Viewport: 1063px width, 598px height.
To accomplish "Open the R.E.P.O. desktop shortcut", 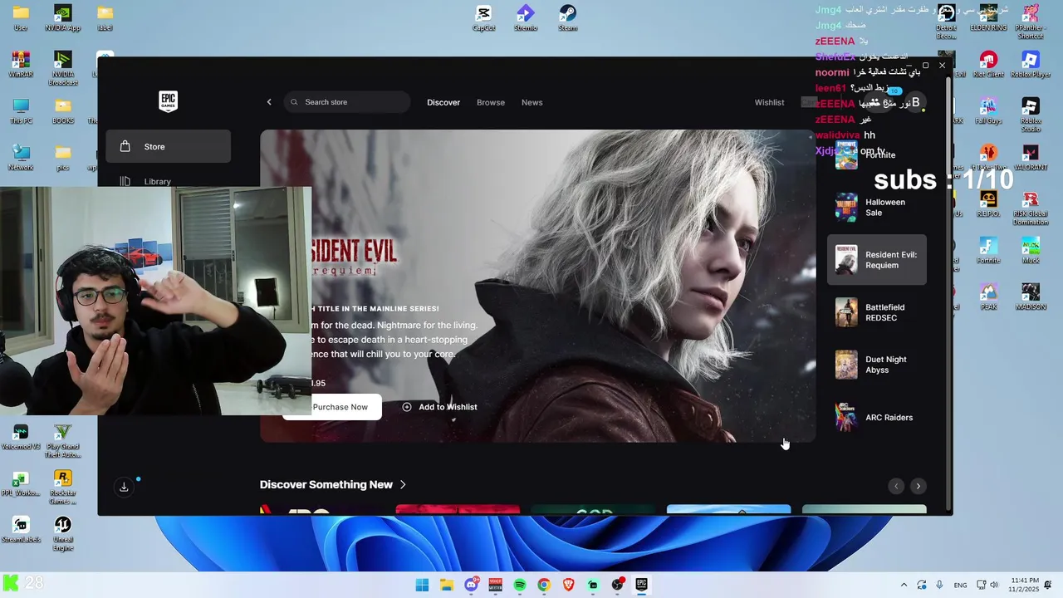I will [x=988, y=204].
